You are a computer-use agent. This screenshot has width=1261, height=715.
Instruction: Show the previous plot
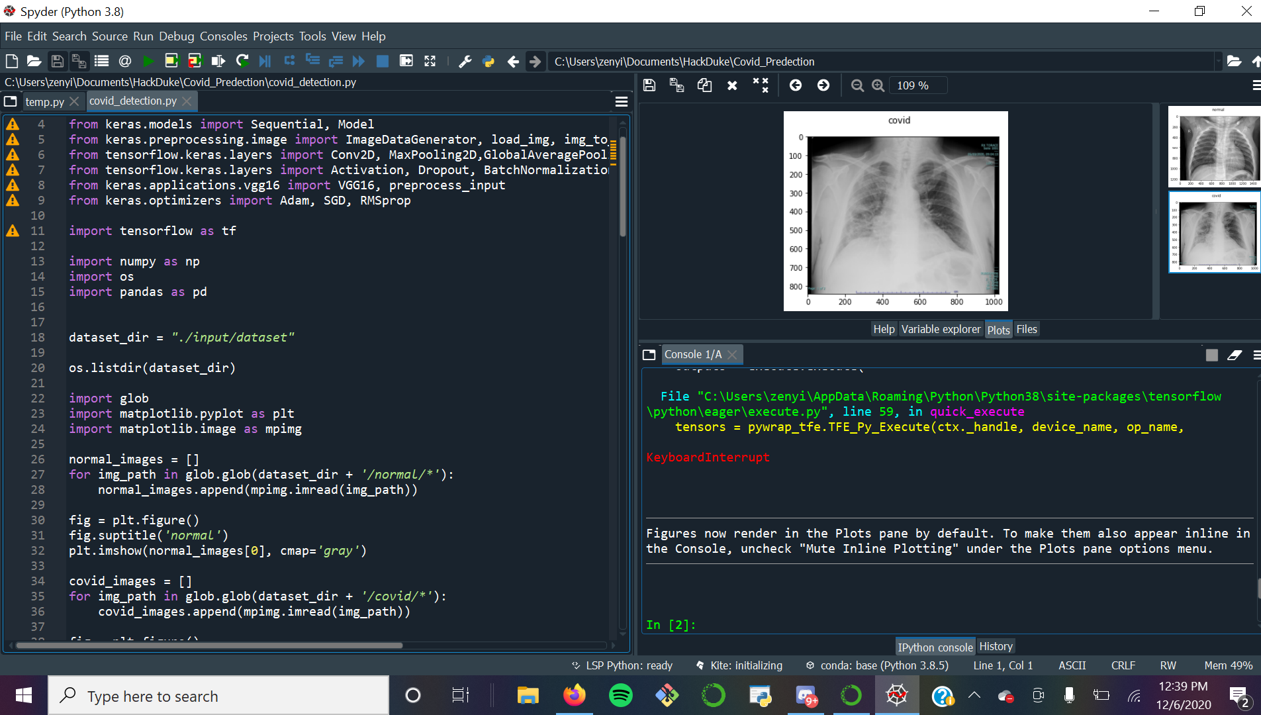pos(796,85)
